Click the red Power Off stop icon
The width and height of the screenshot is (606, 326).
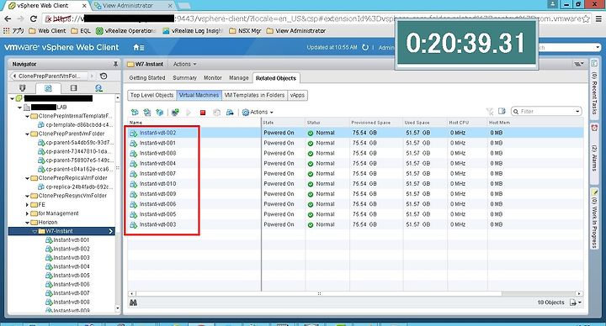pos(203,113)
